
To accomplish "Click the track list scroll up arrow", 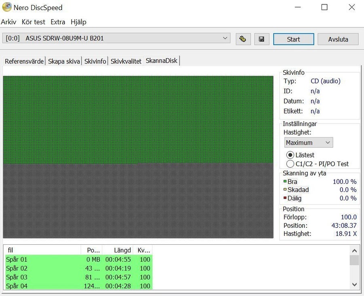I will point(354,250).
